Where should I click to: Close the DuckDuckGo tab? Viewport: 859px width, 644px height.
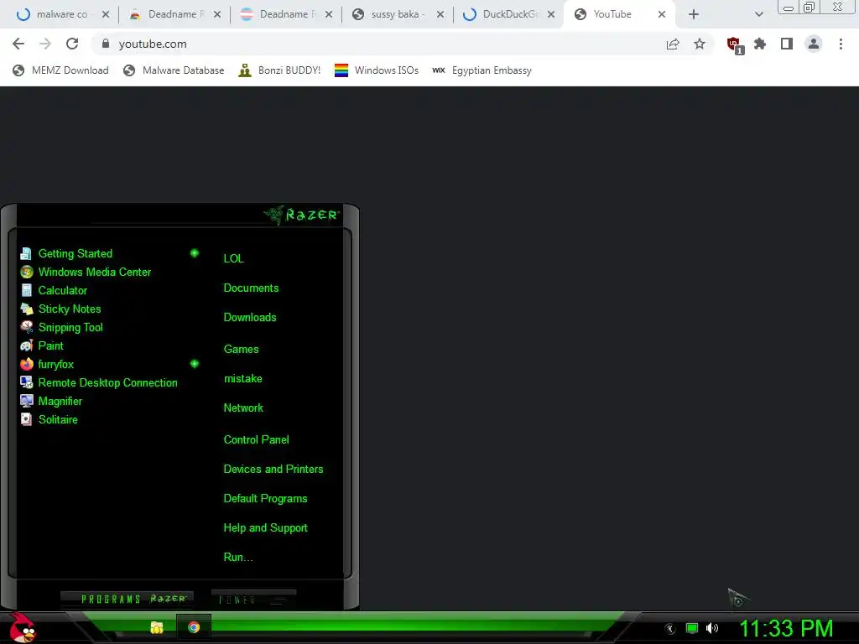pos(551,14)
